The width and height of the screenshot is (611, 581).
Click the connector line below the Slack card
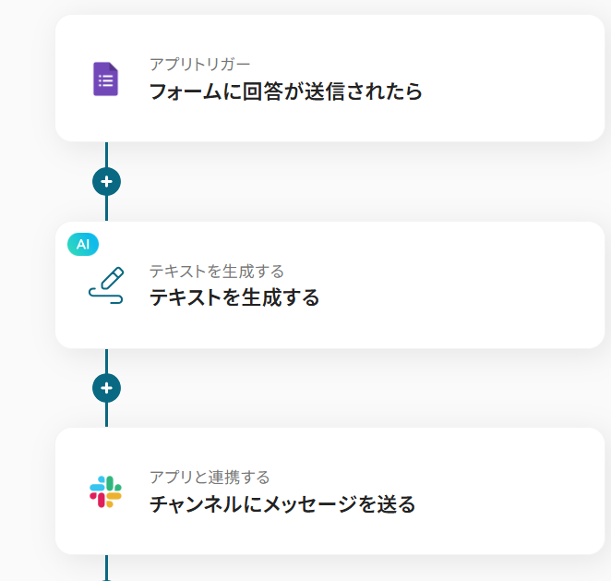pyautogui.click(x=107, y=566)
